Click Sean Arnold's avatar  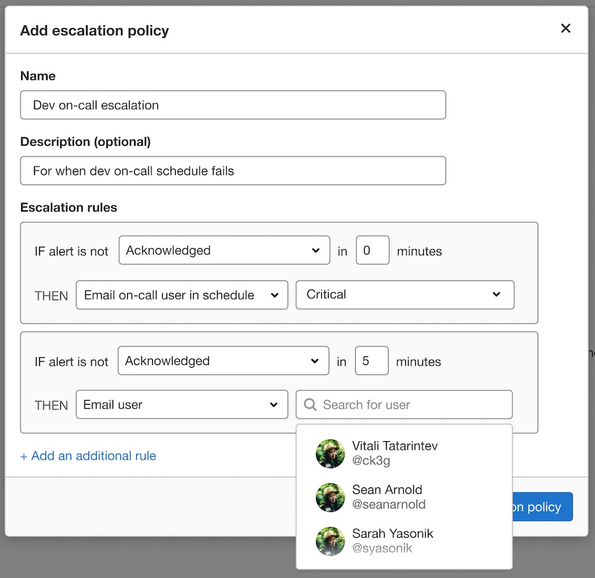pos(330,497)
